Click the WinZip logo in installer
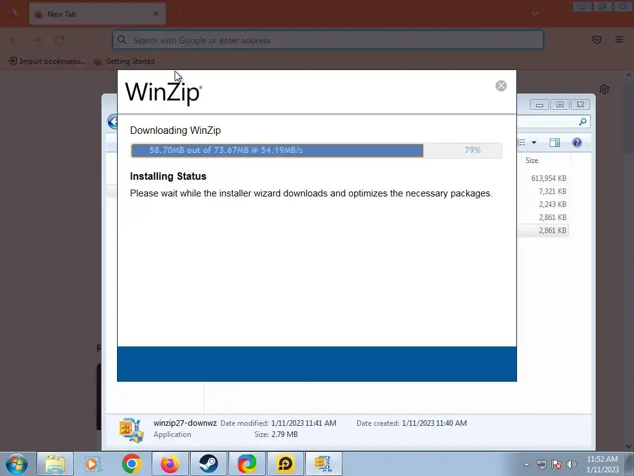The height and width of the screenshot is (476, 634). point(163,93)
